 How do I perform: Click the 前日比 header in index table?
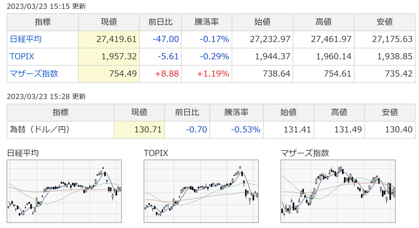(161, 22)
